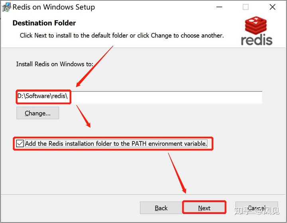This screenshot has height=223, width=287.
Task: Close the Redis on Windows Setup window
Action: pos(272,7)
